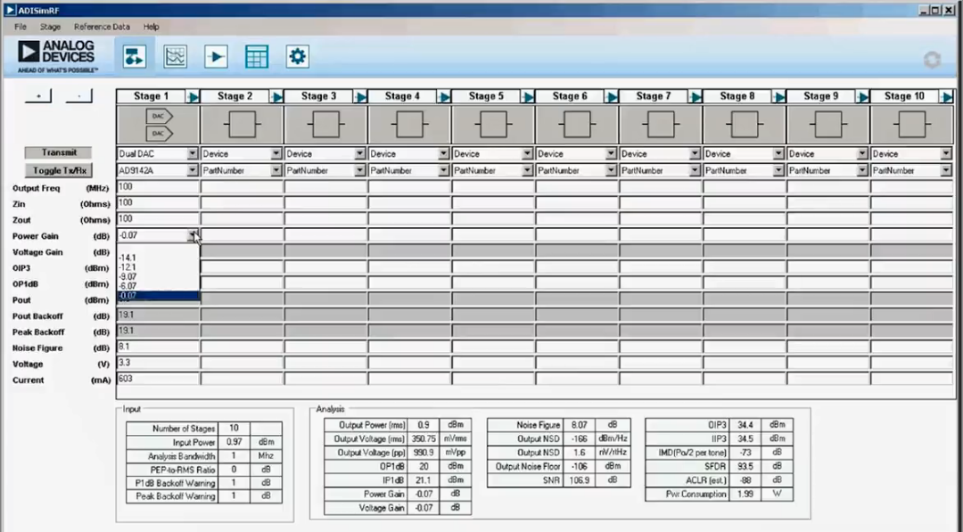
Task: Open the graph plot toolbar icon
Action: click(x=175, y=57)
